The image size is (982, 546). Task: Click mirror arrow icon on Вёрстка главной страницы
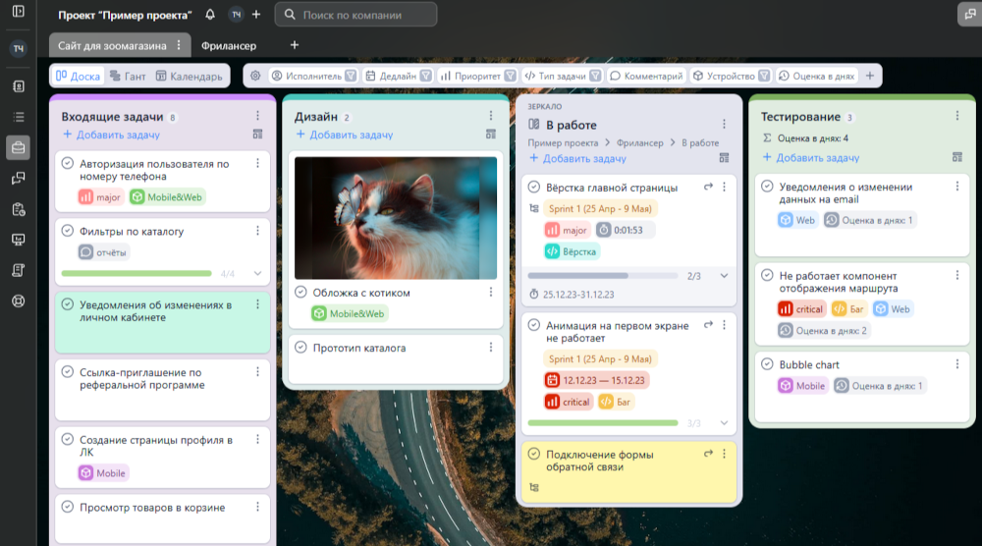(x=708, y=187)
